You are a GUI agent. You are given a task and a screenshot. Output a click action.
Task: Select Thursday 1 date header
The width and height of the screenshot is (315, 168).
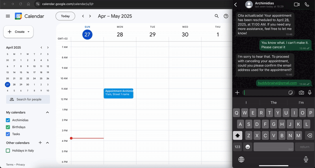(218, 34)
